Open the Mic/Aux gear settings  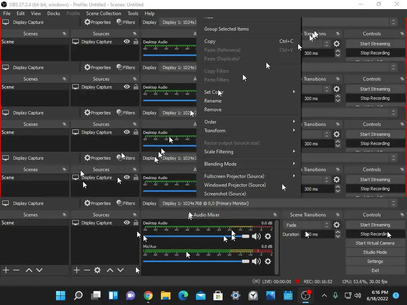click(268, 261)
